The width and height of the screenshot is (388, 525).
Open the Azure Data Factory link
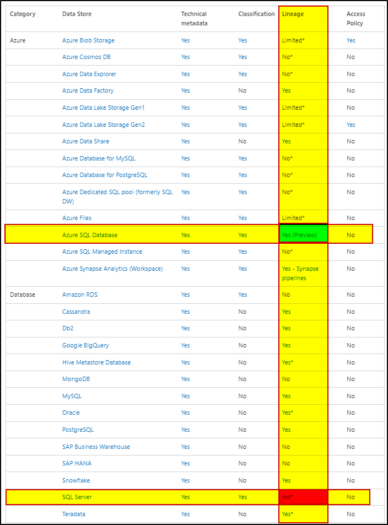[x=88, y=91]
